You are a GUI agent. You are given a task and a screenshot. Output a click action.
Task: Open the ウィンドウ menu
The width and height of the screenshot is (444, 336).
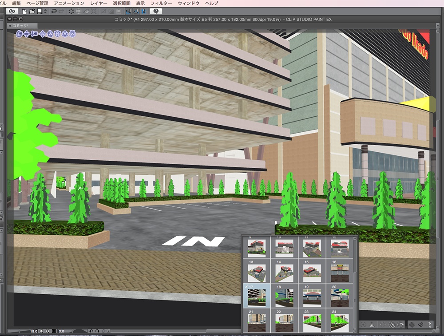point(189,4)
